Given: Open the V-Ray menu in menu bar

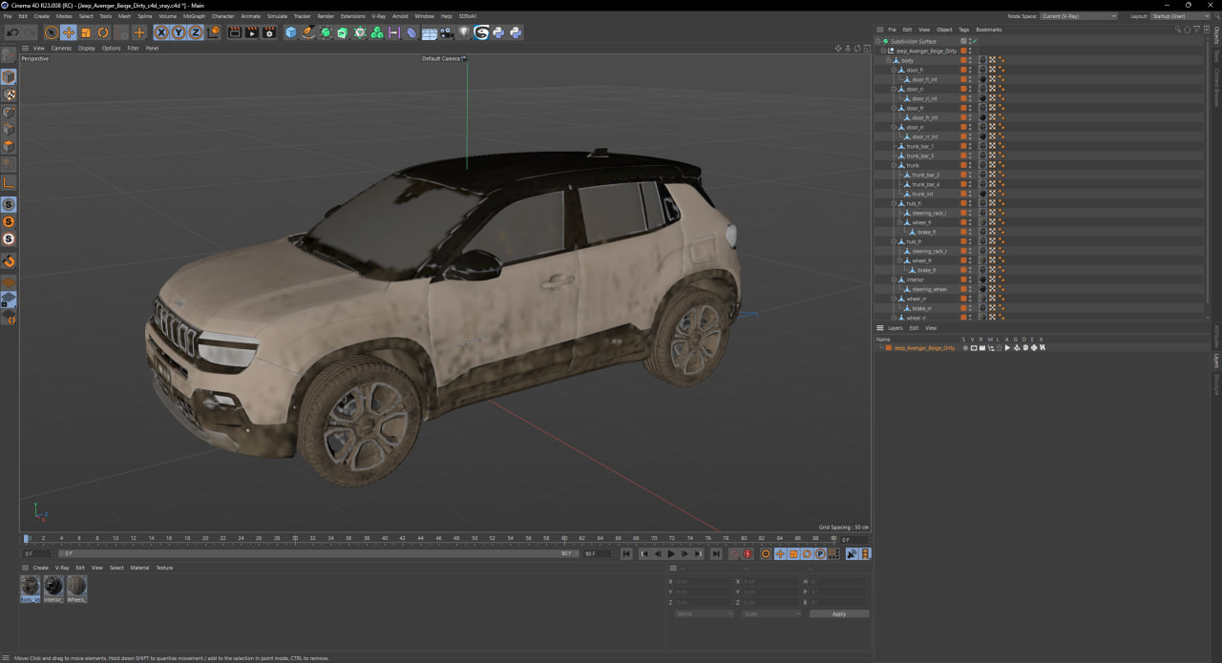Looking at the screenshot, I should coord(378,16).
